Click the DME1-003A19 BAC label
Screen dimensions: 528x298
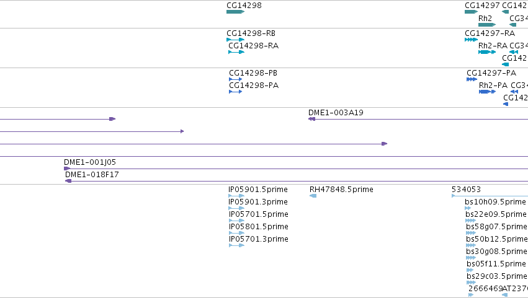336,113
